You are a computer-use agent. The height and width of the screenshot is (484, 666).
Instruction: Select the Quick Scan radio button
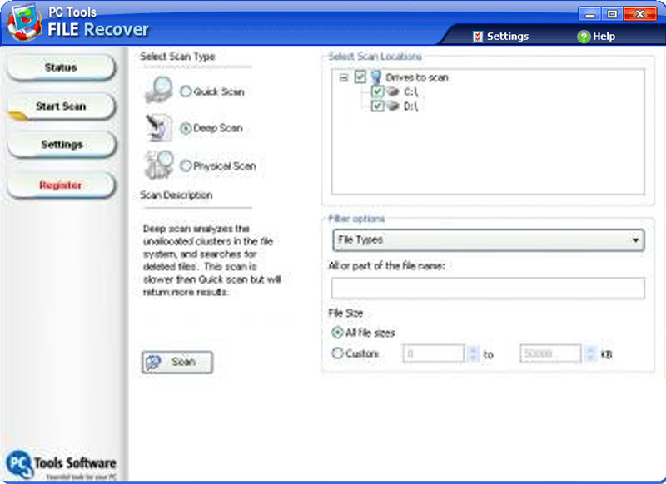186,91
